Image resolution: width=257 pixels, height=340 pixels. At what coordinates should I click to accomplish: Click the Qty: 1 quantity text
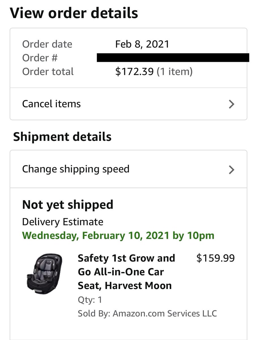pyautogui.click(x=90, y=300)
